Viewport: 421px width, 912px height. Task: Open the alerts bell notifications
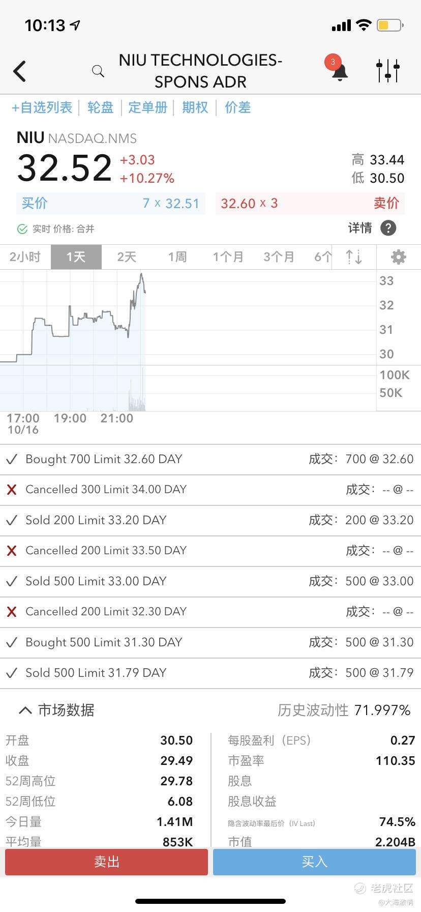pos(339,72)
